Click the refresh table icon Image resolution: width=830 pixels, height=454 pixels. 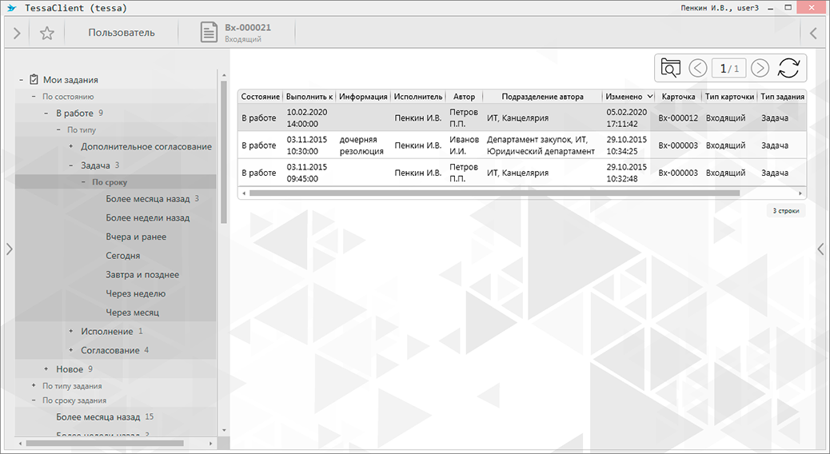[788, 68]
